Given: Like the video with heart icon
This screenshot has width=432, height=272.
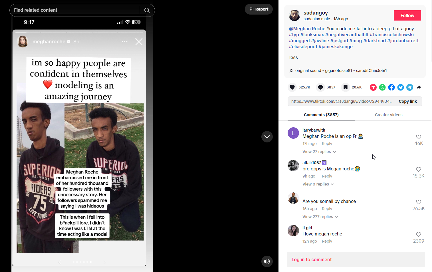Looking at the screenshot, I should [x=292, y=87].
